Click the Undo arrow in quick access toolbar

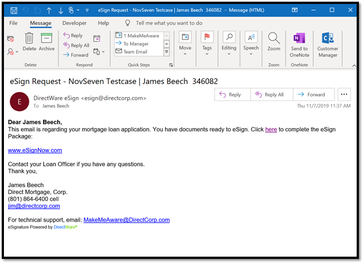click(26, 10)
